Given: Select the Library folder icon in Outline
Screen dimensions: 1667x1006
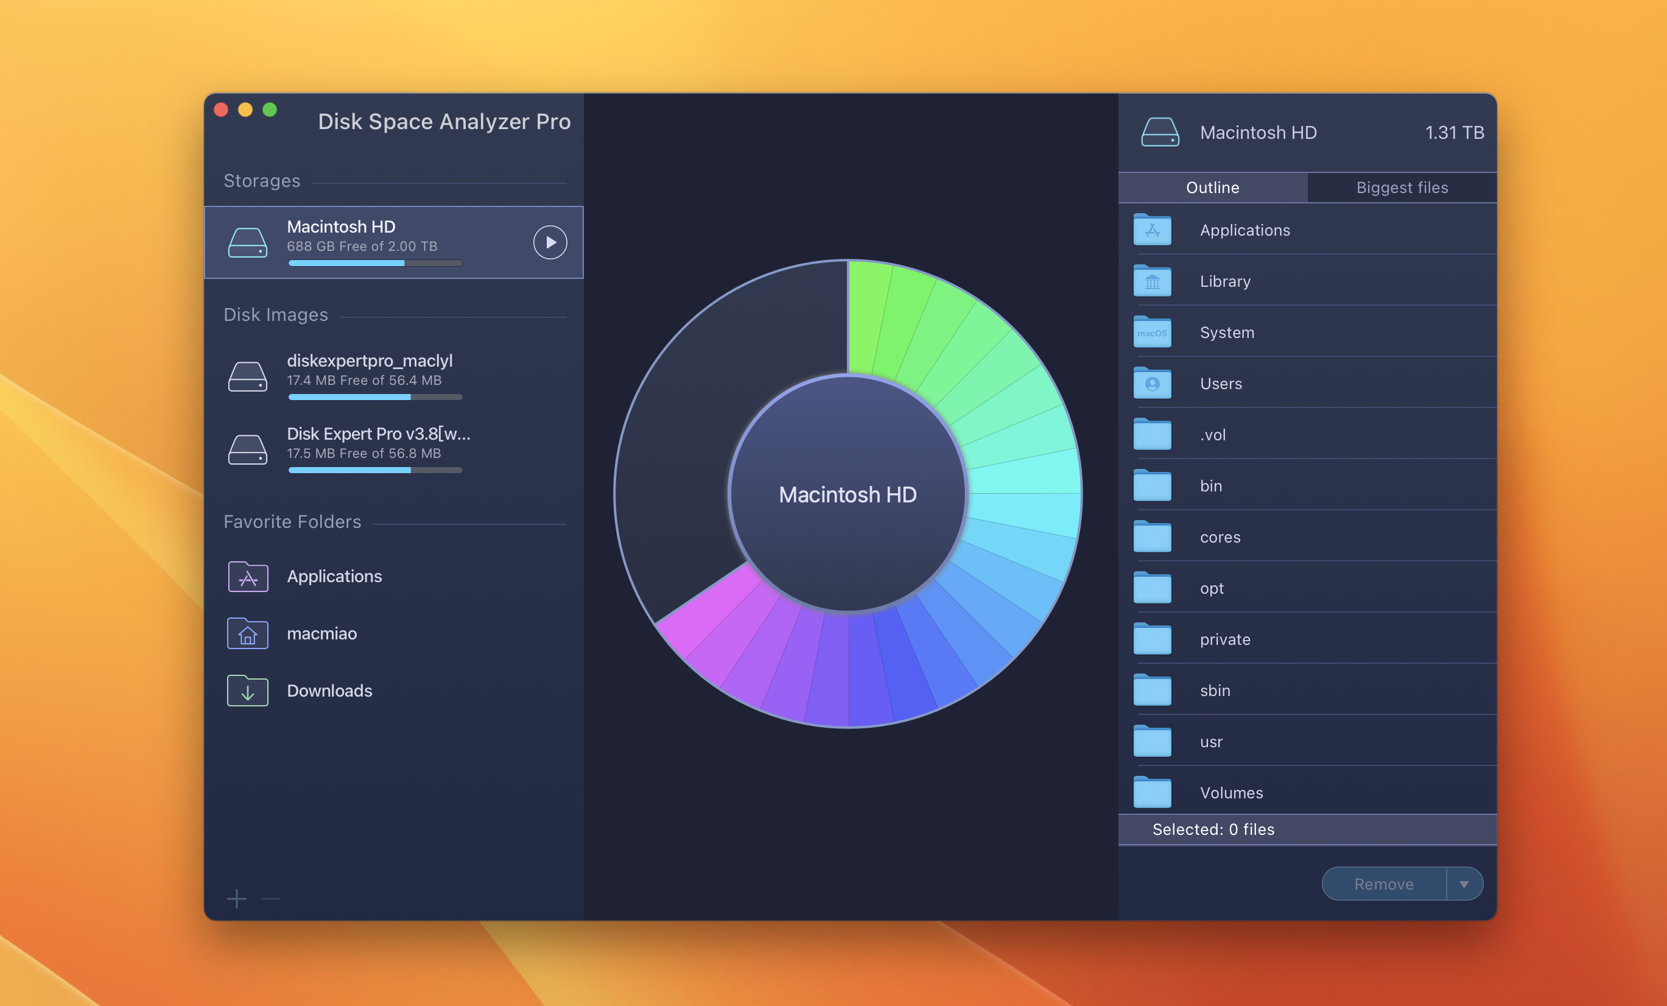Looking at the screenshot, I should point(1152,281).
